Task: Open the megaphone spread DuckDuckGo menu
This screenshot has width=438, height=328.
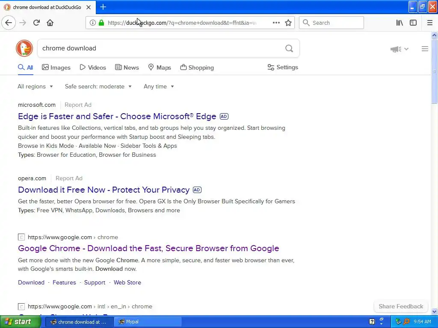Action: (x=400, y=49)
